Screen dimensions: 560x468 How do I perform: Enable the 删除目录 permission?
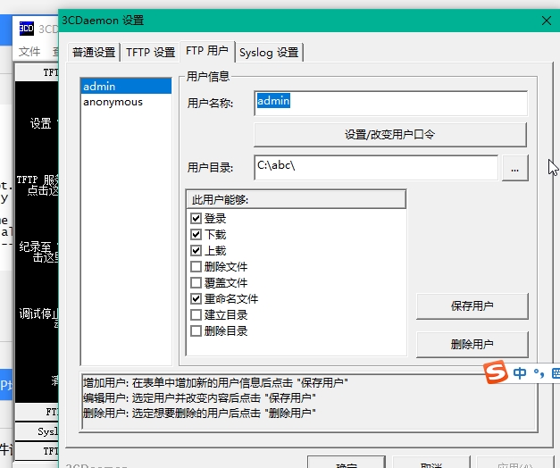[196, 330]
